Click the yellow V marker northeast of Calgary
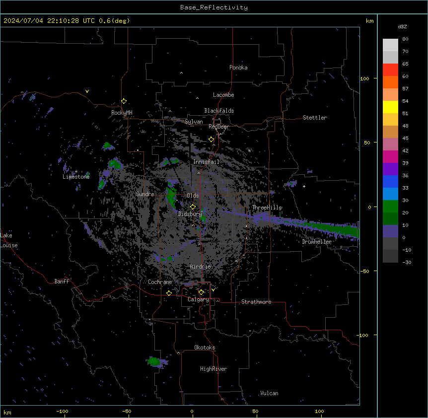 [x=213, y=290]
